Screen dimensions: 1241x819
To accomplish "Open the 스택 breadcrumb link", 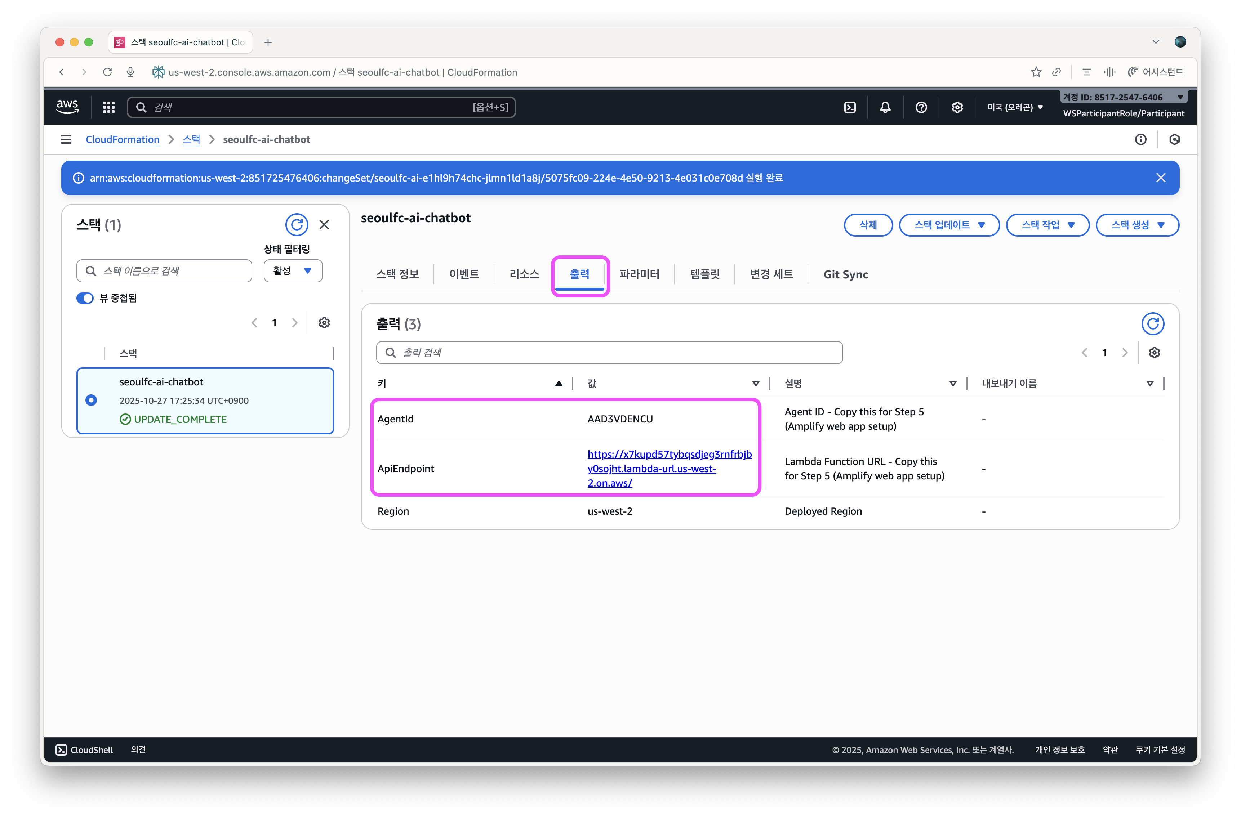I will point(191,139).
